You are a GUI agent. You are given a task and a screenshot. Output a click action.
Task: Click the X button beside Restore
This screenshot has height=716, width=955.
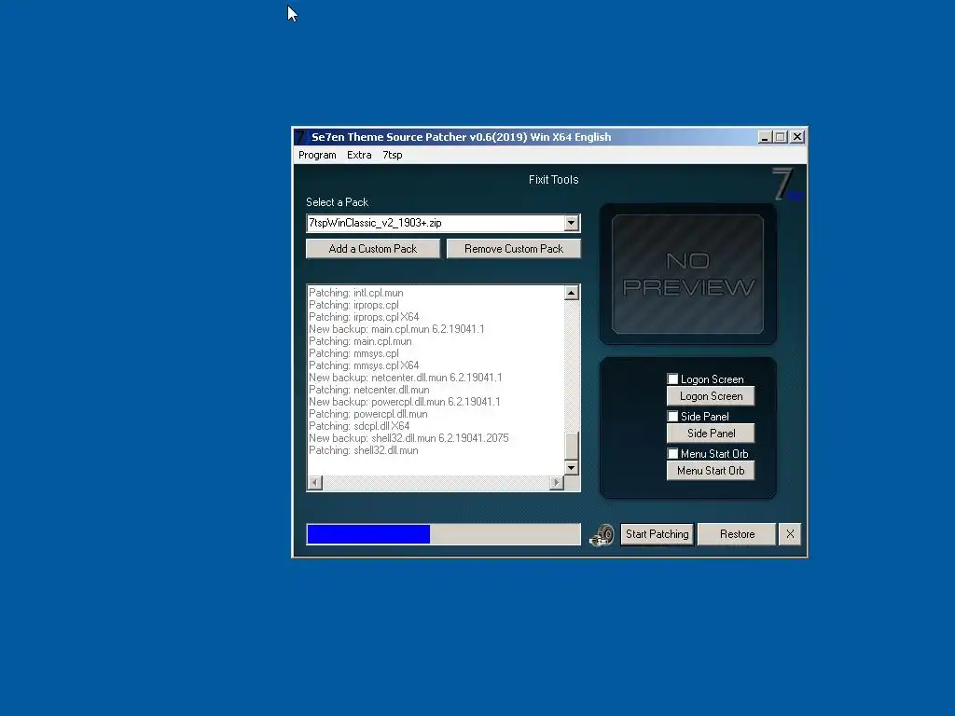click(790, 534)
